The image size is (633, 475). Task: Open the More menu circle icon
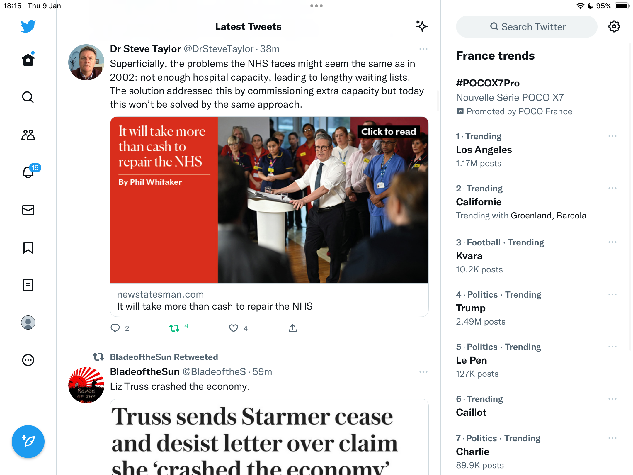point(28,360)
